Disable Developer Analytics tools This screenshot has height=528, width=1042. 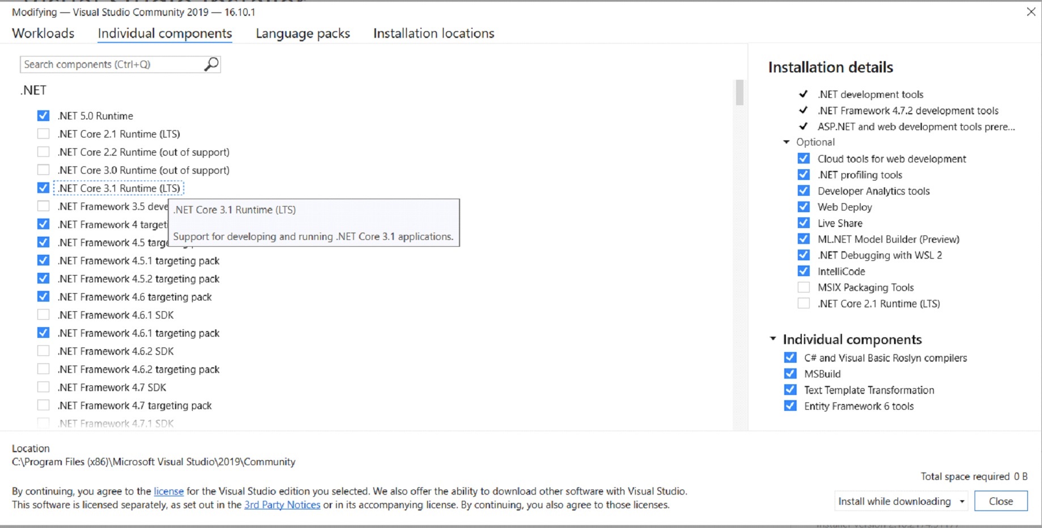[x=803, y=191]
